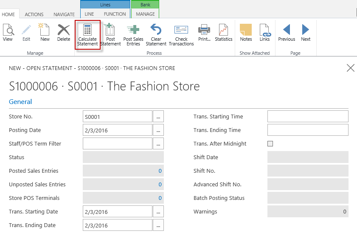This screenshot has width=357, height=233.
Task: Switch to the NAVIGATE tab
Action: pos(64,14)
